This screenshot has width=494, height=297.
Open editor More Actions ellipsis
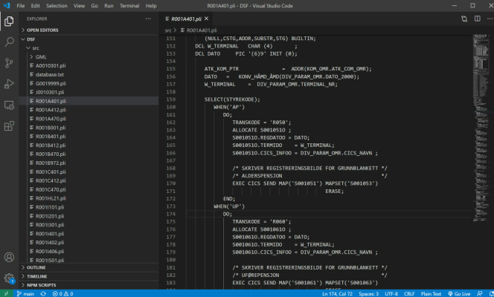coord(490,19)
